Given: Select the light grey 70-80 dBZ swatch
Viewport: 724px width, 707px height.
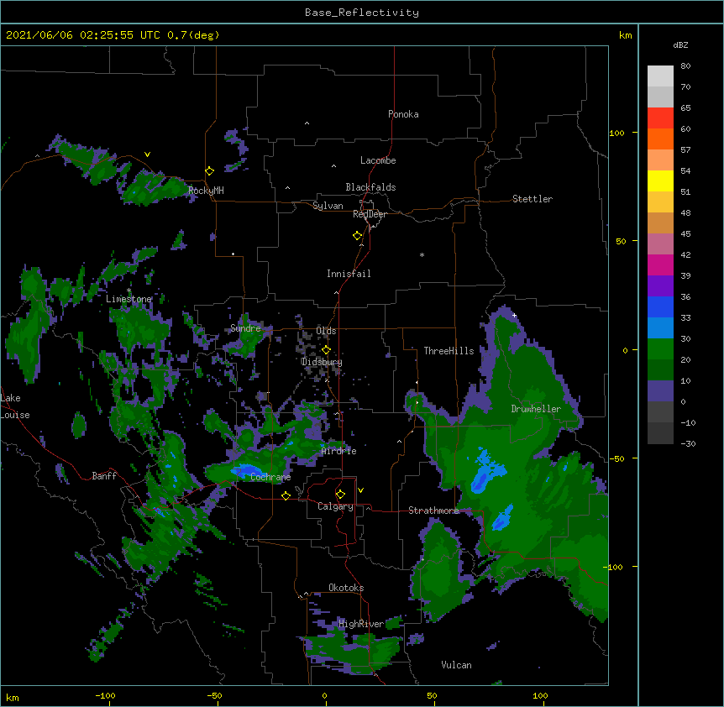Looking at the screenshot, I should tap(660, 76).
